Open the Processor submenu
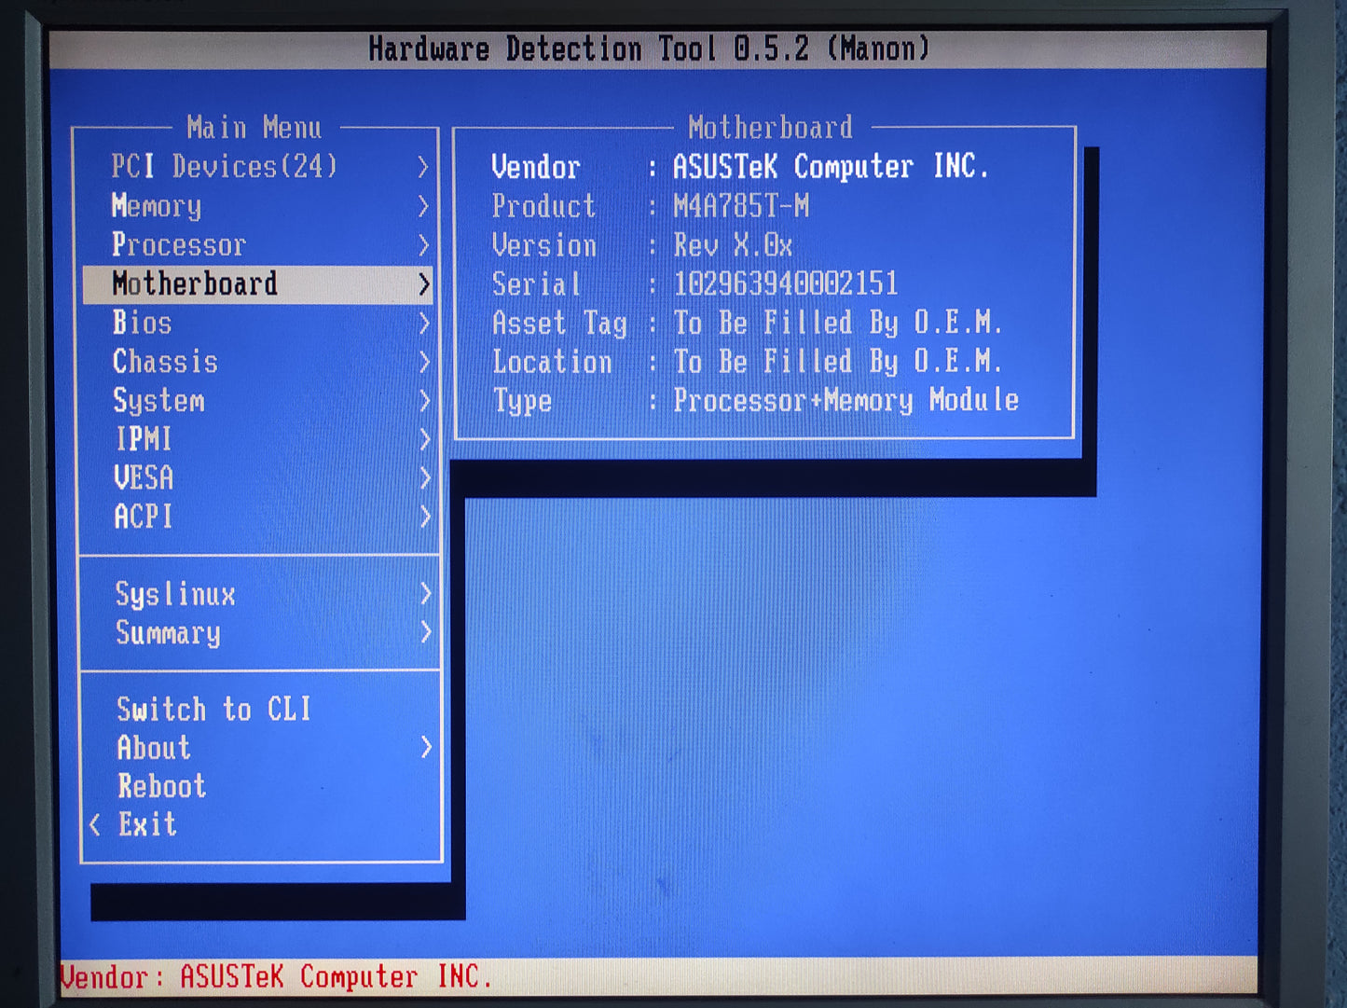Viewport: 1347px width, 1008px height. click(x=179, y=245)
